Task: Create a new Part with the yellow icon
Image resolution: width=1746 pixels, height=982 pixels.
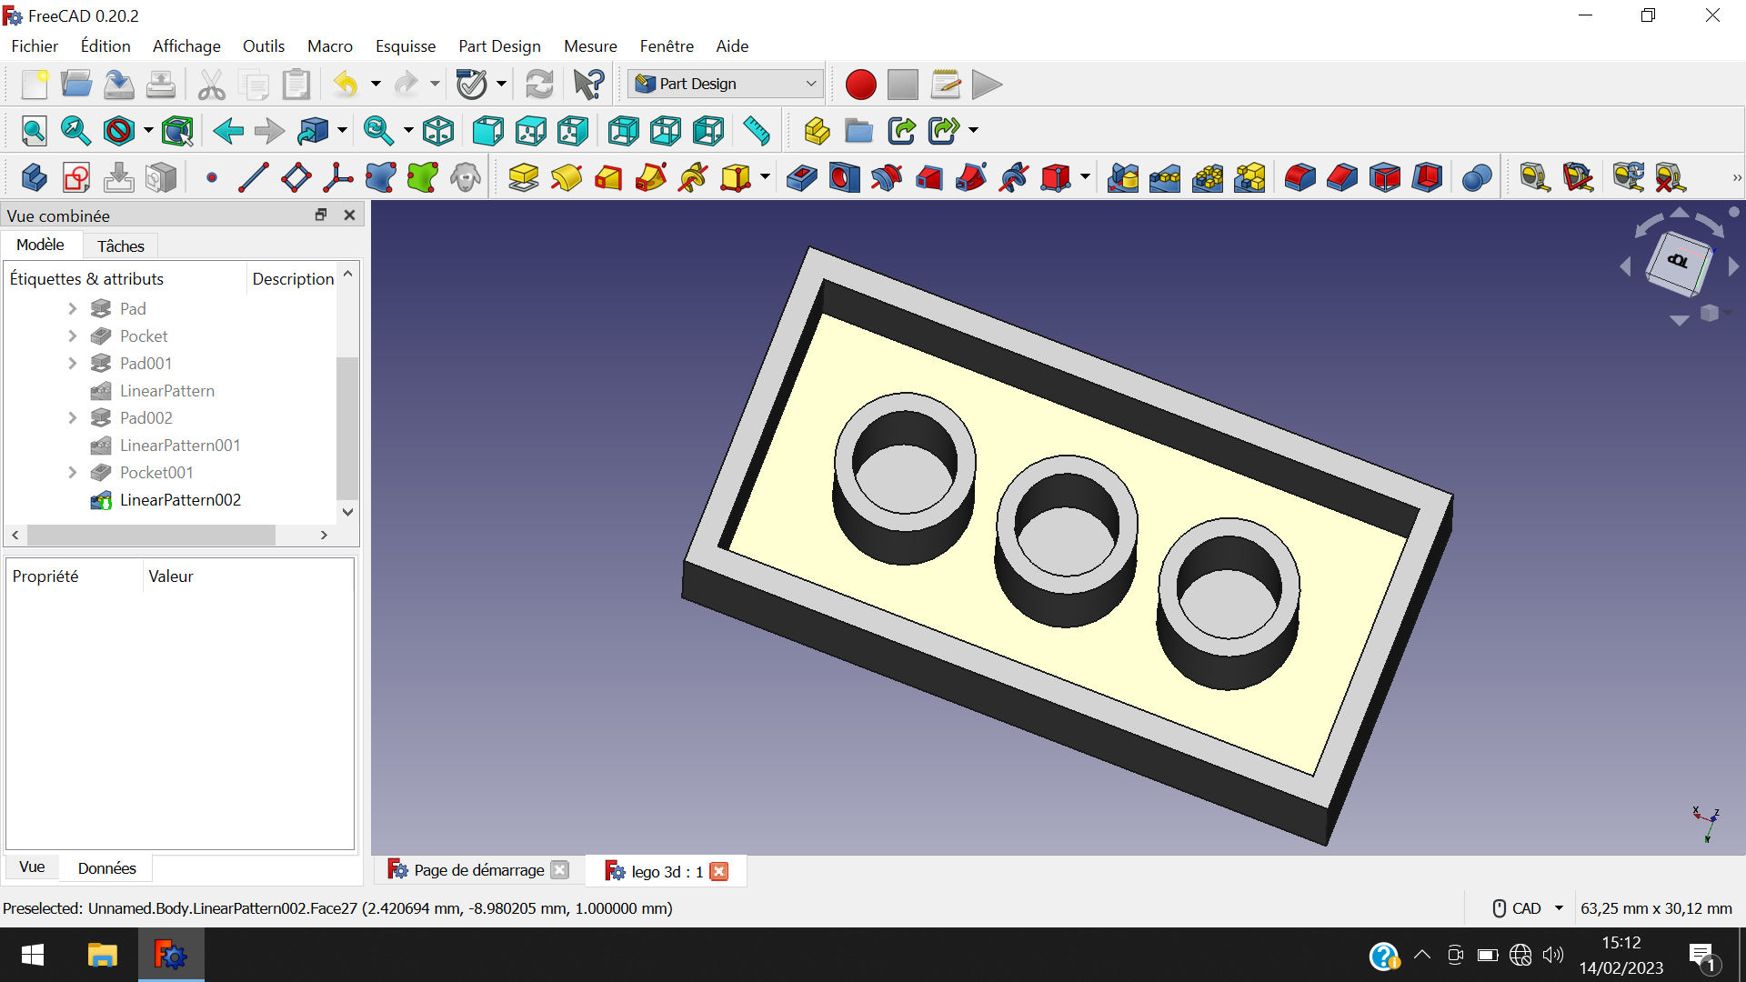Action: click(x=817, y=131)
